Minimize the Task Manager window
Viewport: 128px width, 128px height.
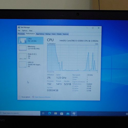pos(87,28)
